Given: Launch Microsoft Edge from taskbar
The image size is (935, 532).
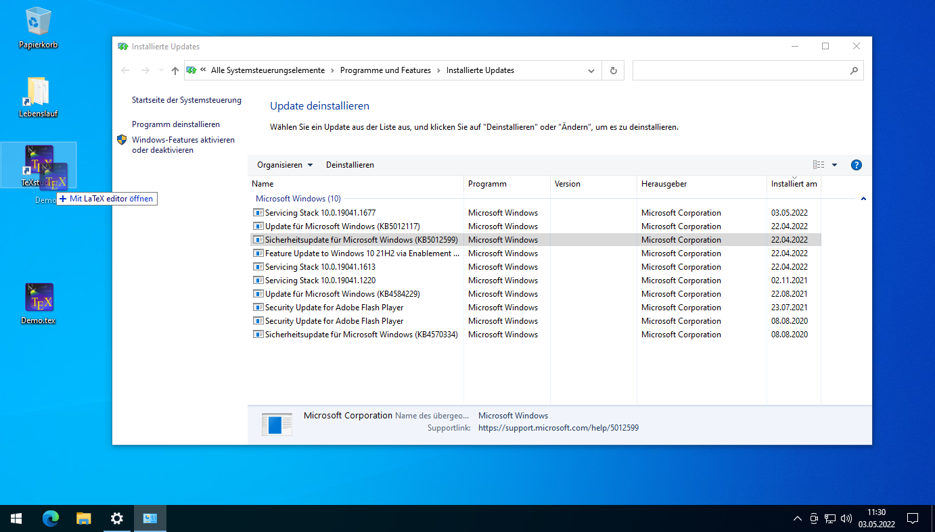Looking at the screenshot, I should (51, 518).
